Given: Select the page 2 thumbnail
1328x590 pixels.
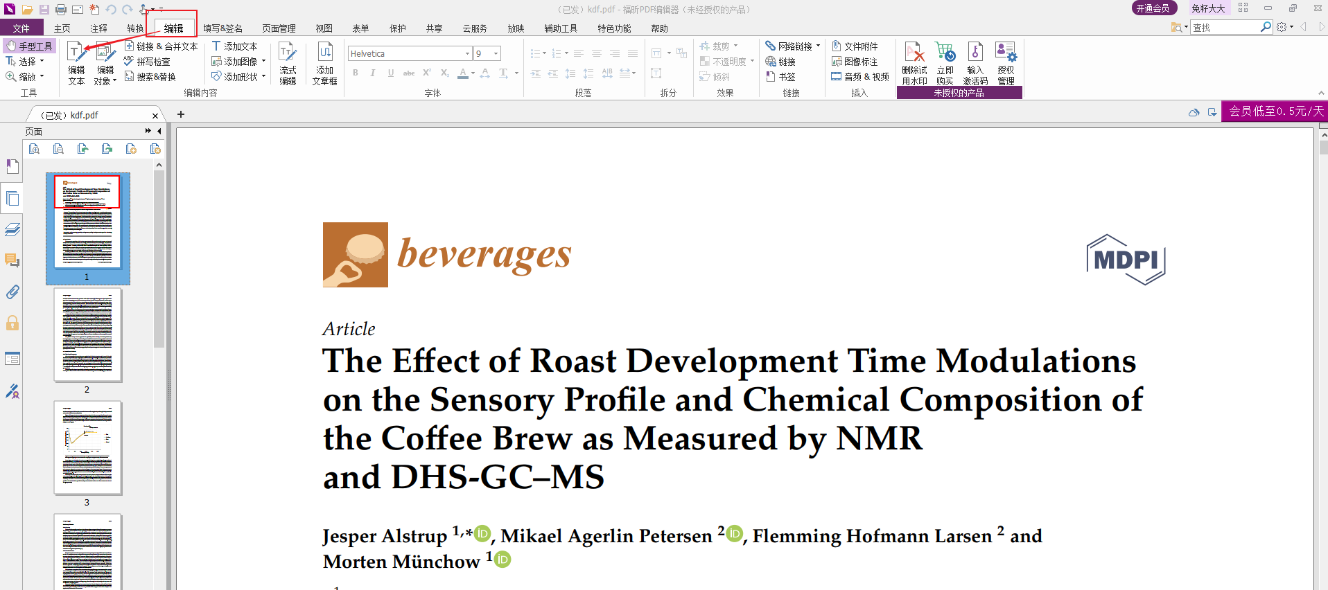Looking at the screenshot, I should [x=87, y=335].
